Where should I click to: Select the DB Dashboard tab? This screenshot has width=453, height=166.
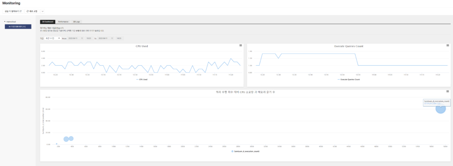[48, 22]
